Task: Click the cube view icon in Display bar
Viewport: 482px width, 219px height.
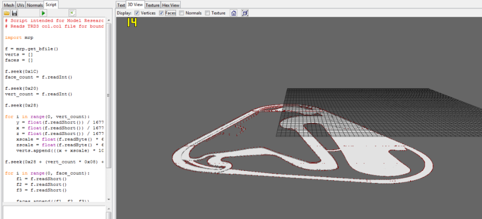Action: 245,13
